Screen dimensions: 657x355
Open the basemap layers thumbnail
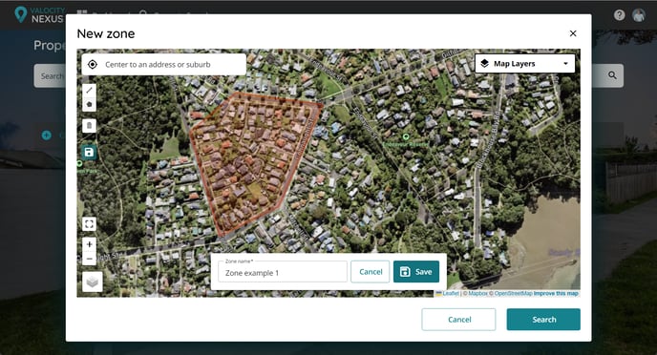pos(93,282)
